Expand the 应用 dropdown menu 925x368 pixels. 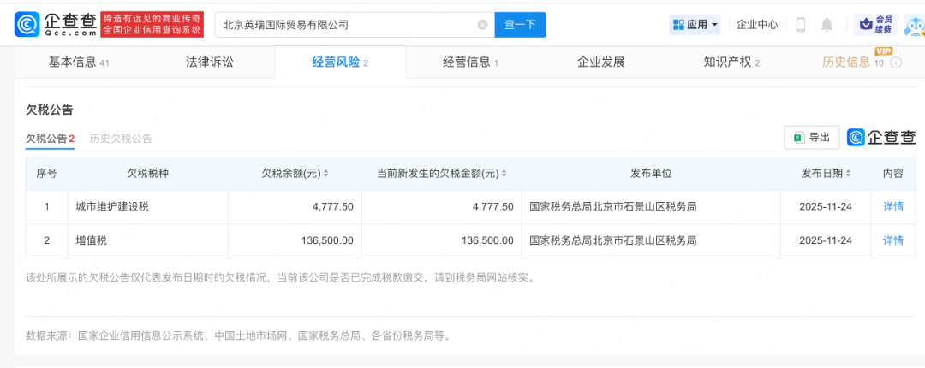pos(695,25)
